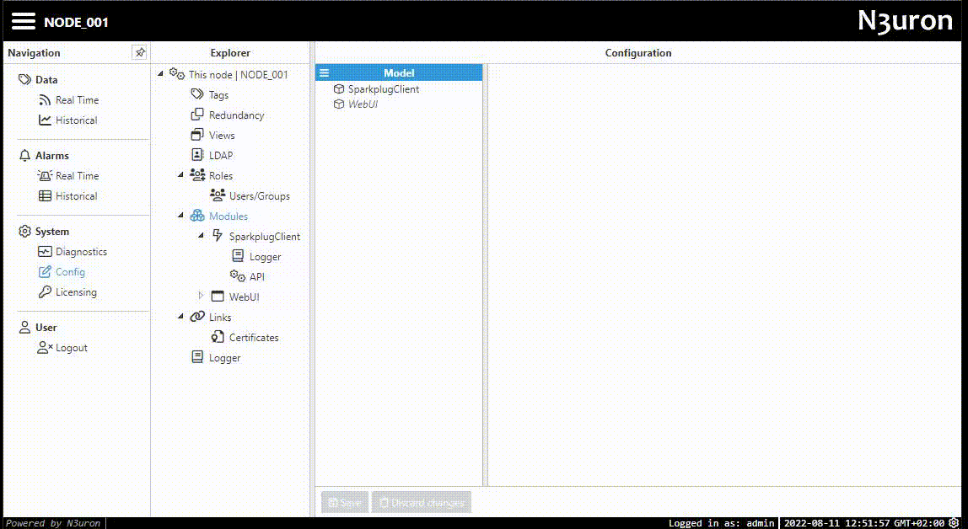Viewport: 968px width, 529px height.
Task: Click the Tags icon in Explorer
Action: (197, 94)
